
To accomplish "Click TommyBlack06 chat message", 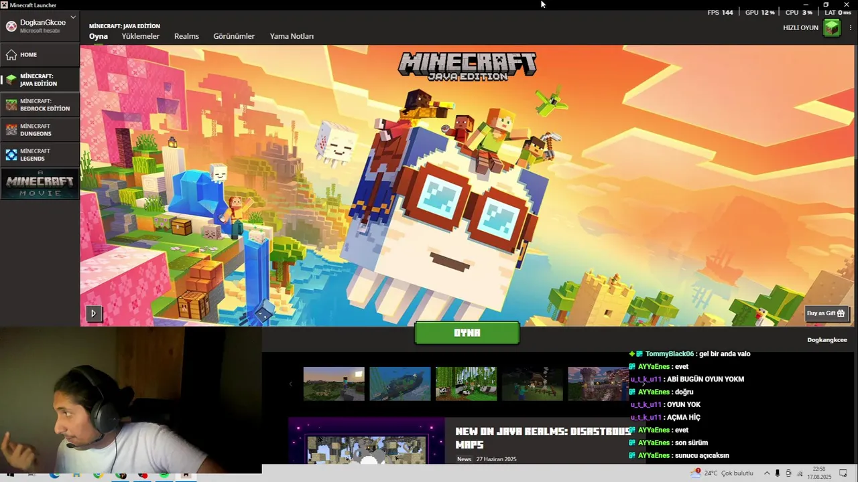I will (x=690, y=354).
